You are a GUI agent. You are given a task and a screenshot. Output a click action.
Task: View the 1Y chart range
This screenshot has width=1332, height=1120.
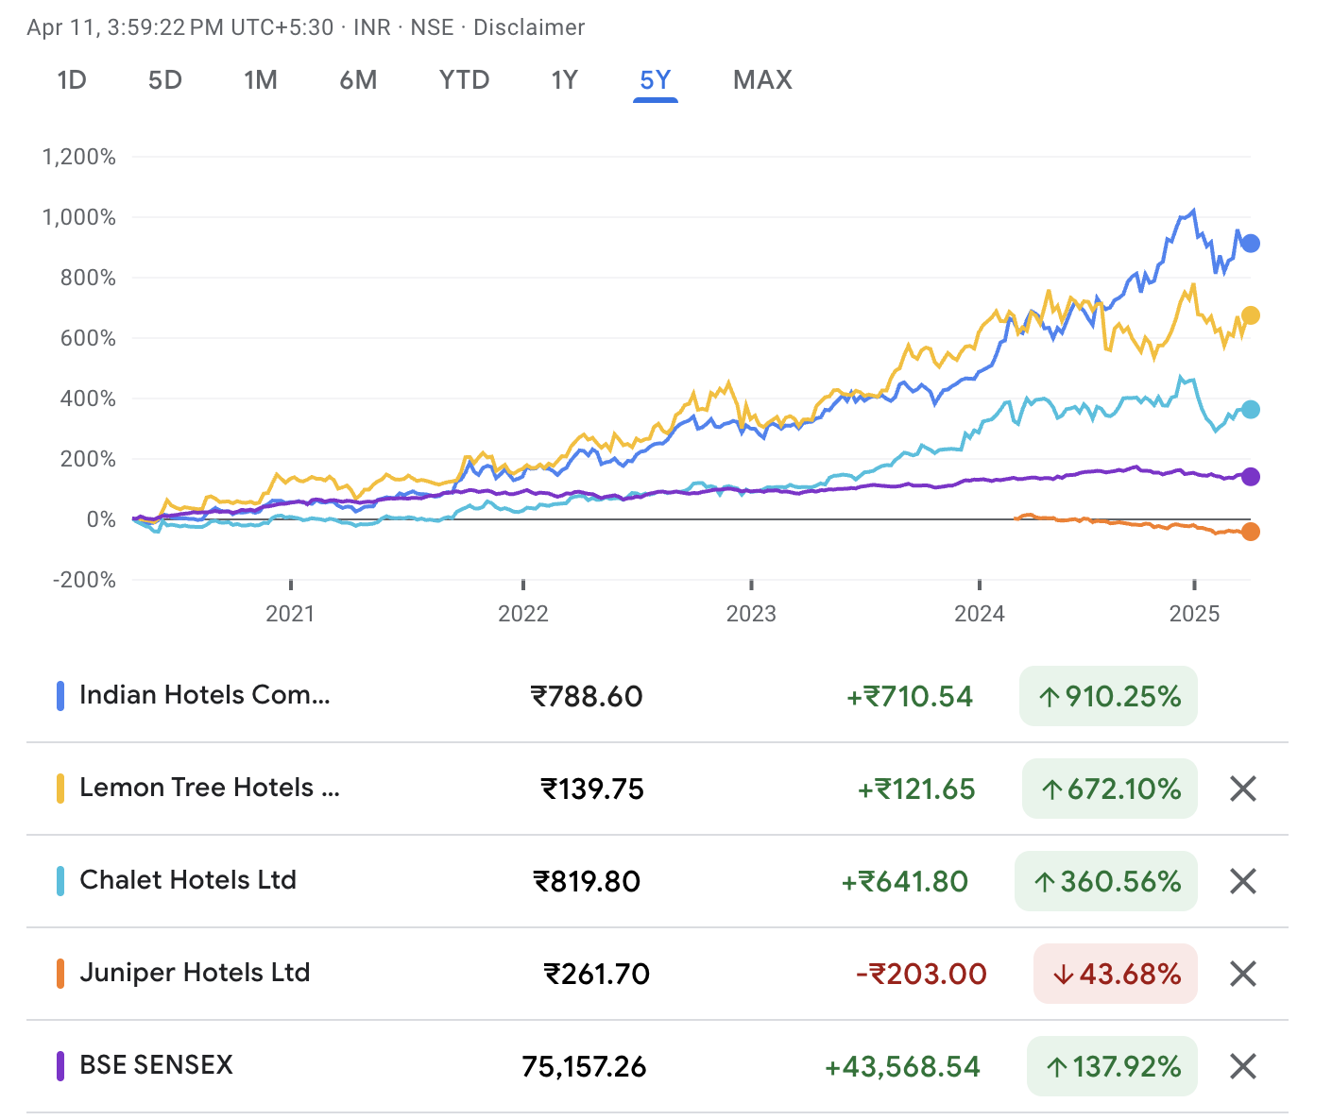pyautogui.click(x=564, y=80)
